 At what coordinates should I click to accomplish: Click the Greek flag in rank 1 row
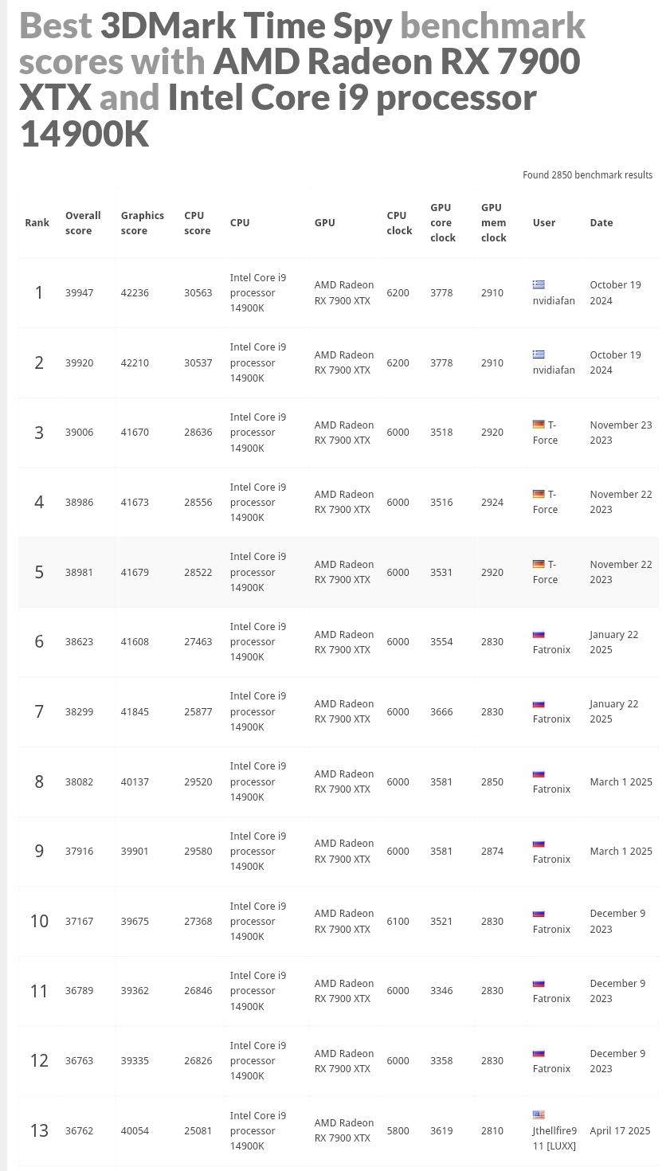coord(539,284)
